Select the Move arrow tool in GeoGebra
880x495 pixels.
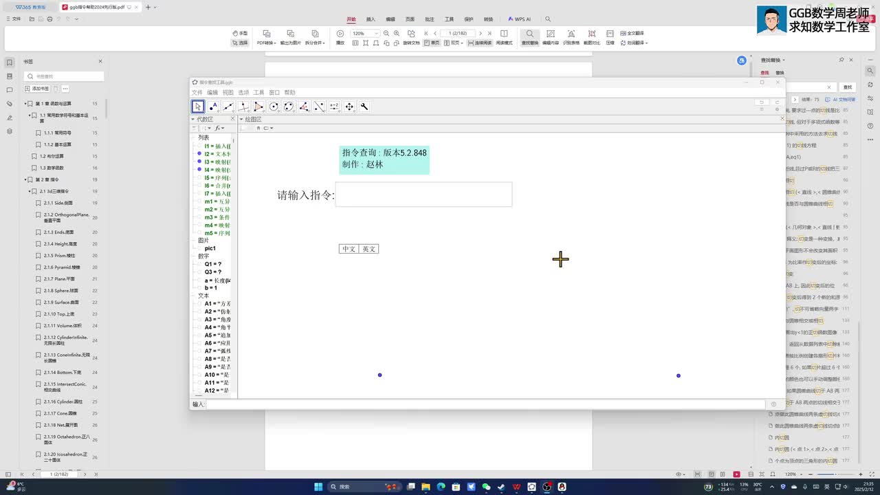(198, 107)
